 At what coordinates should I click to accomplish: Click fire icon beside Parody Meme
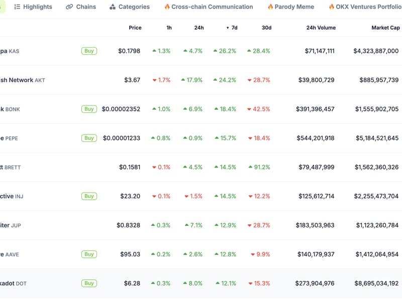click(x=270, y=7)
